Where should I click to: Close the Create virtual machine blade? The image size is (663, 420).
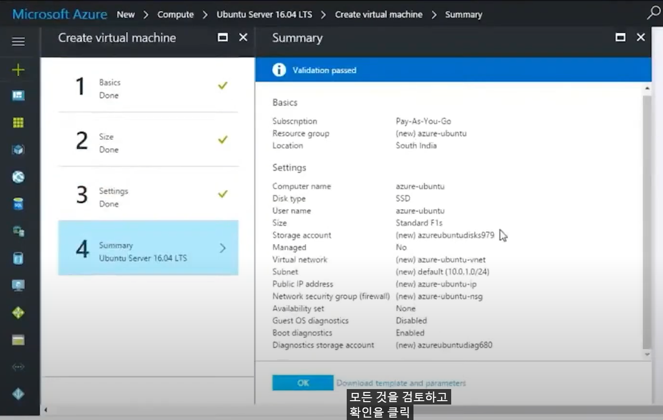(x=243, y=37)
